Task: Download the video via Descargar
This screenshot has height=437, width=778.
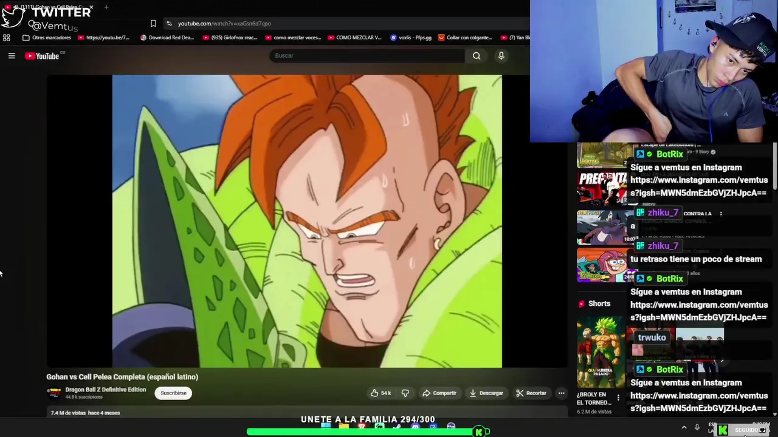Action: click(486, 393)
